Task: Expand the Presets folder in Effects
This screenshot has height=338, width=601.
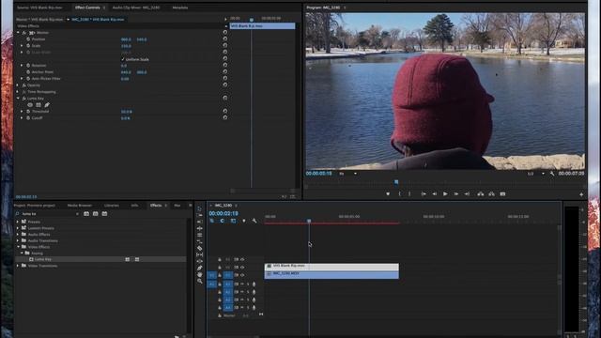Action: [x=18, y=222]
